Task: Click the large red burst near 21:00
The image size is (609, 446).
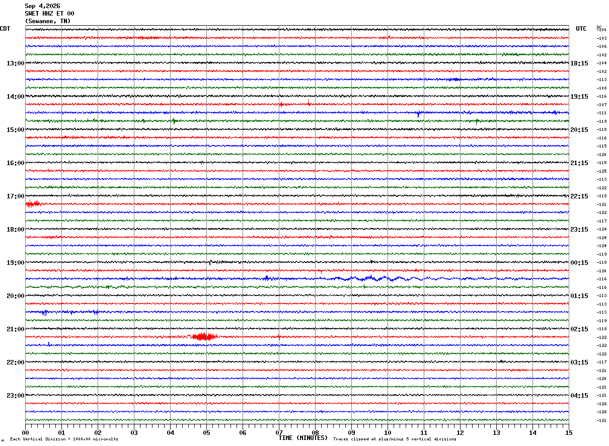Action: click(204, 337)
